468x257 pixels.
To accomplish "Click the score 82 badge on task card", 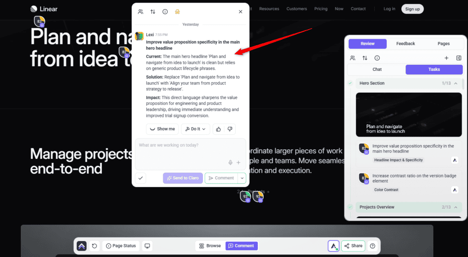I will click(x=364, y=148).
